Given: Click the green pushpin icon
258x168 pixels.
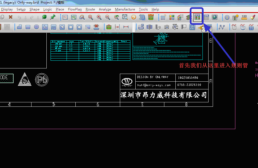Looking at the screenshot, I should (52, 17).
